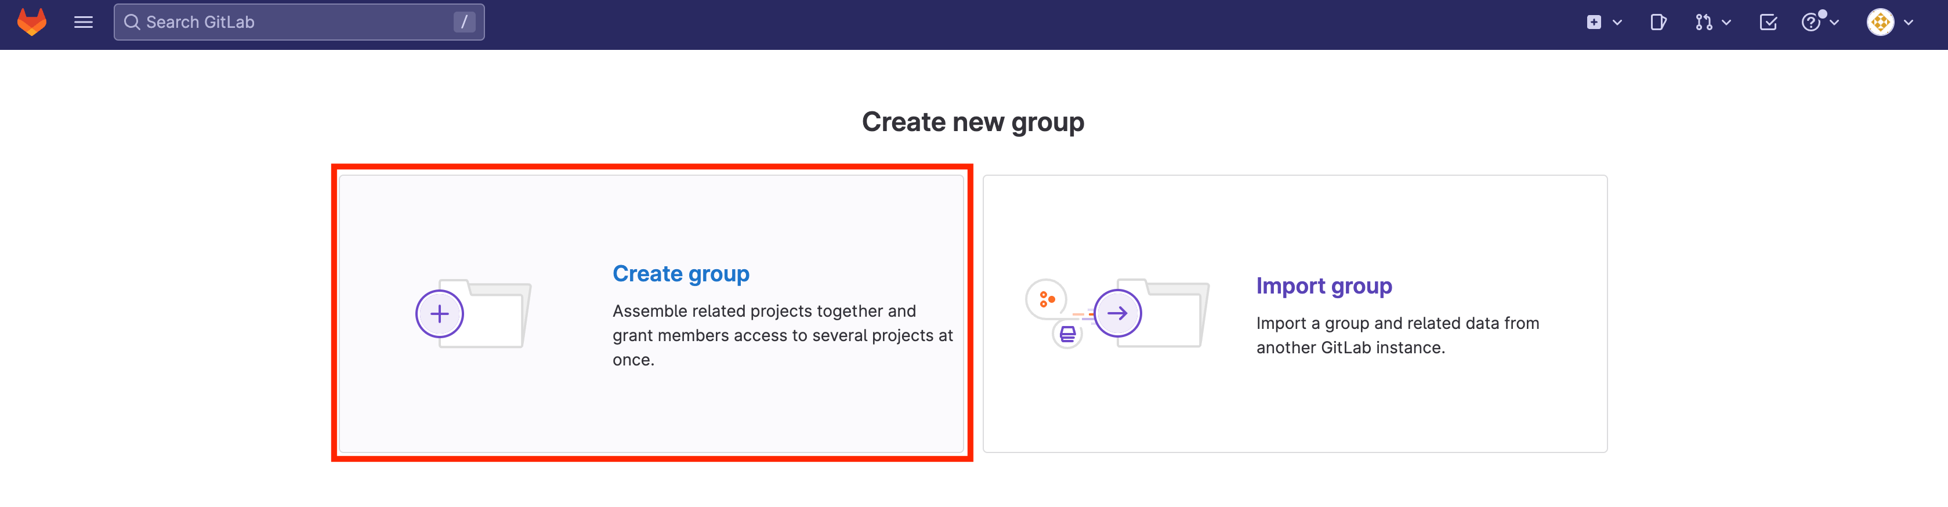Click the GitLab fox logo
This screenshot has width=1948, height=507.
(x=32, y=22)
